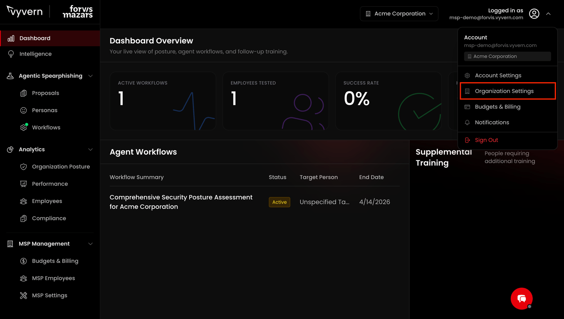Click the MSP Settings tools icon
The height and width of the screenshot is (319, 564).
click(x=24, y=295)
